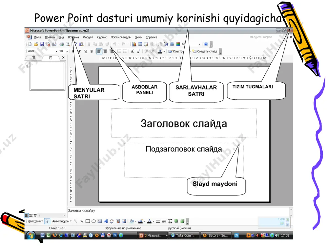Click the Insert Picture icon
The width and height of the screenshot is (328, 246).
tap(124, 221)
